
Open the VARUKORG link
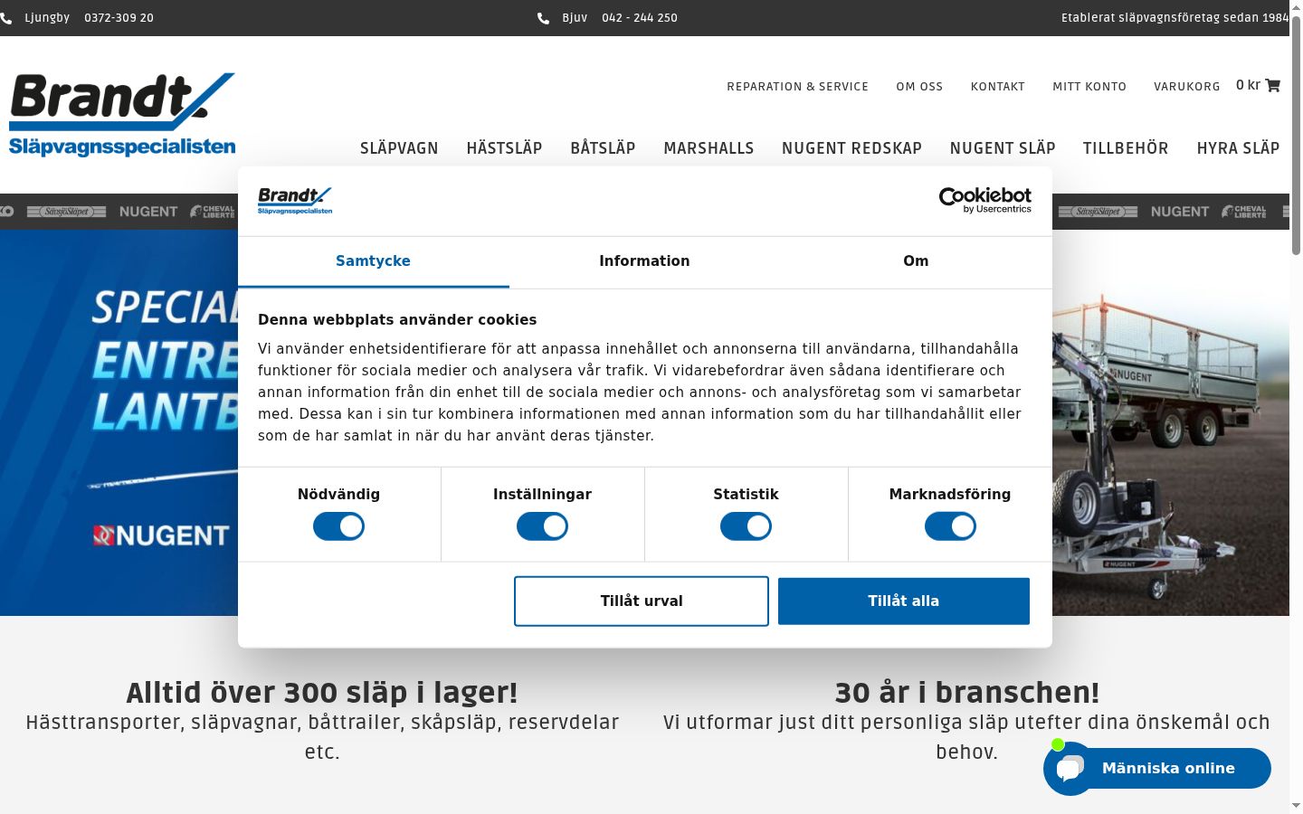(x=1186, y=87)
